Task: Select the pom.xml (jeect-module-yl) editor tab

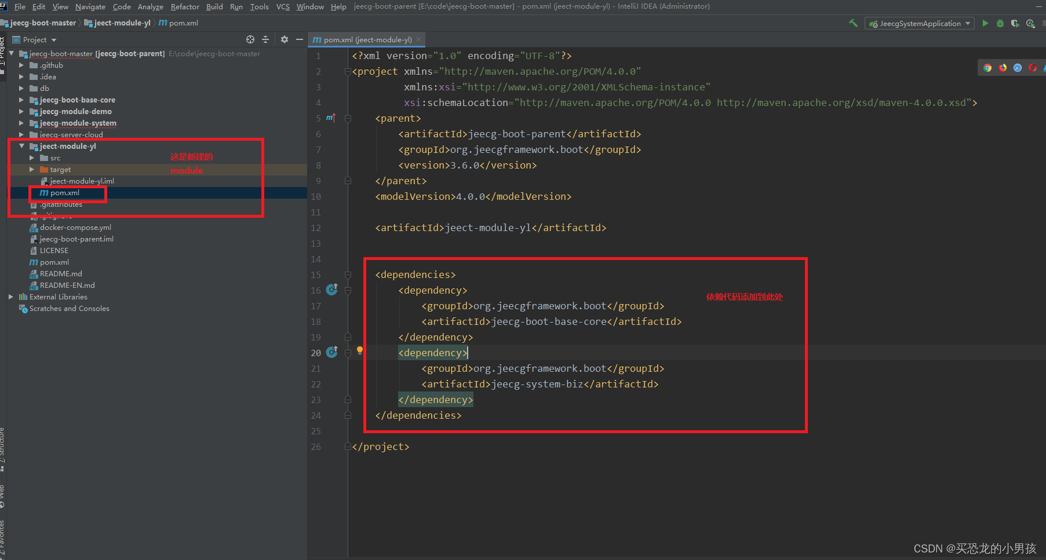Action: [x=366, y=39]
